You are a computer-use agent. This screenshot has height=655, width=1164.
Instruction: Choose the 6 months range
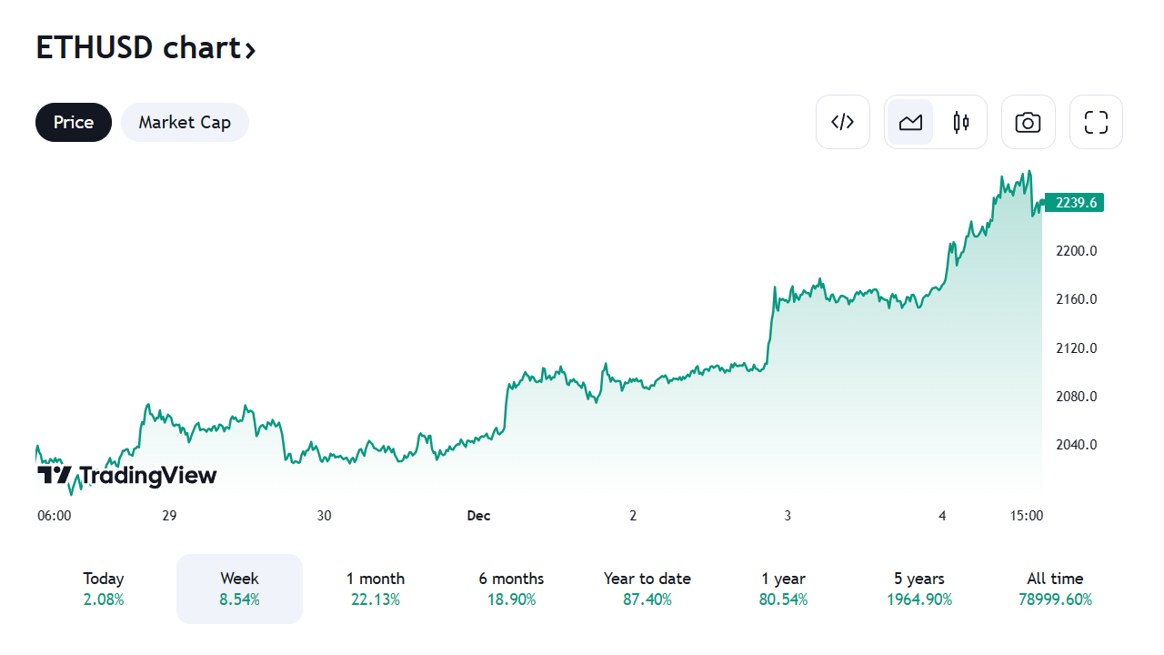tap(511, 589)
